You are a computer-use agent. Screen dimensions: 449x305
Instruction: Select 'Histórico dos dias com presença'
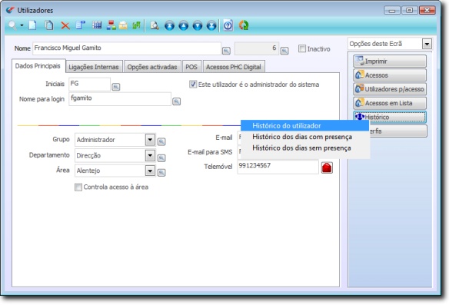(305, 137)
